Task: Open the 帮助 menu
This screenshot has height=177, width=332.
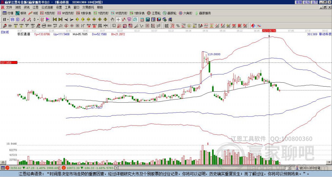Action: pyautogui.click(x=100, y=7)
